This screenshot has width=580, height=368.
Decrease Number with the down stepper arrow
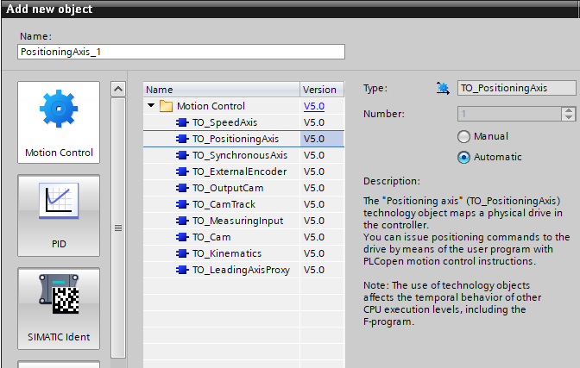(x=569, y=117)
